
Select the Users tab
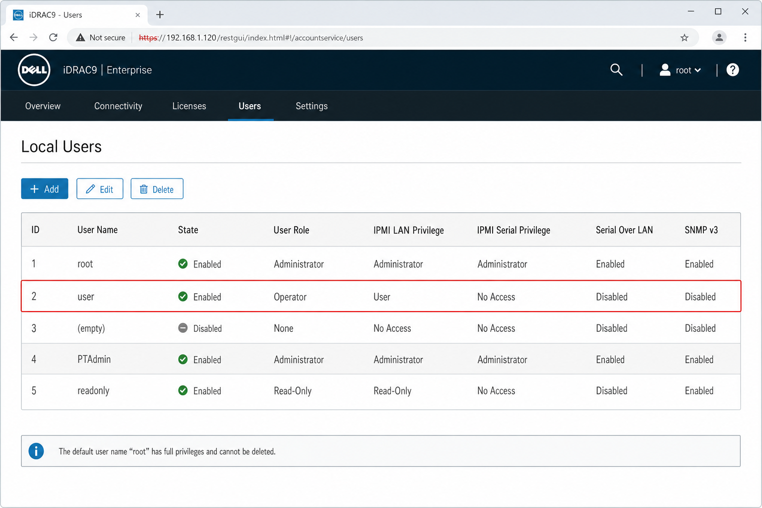[x=250, y=106]
